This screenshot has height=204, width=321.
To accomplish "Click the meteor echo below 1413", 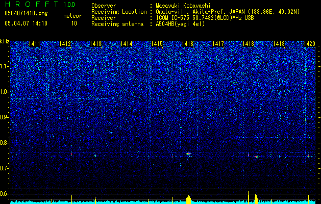I will [95, 156].
